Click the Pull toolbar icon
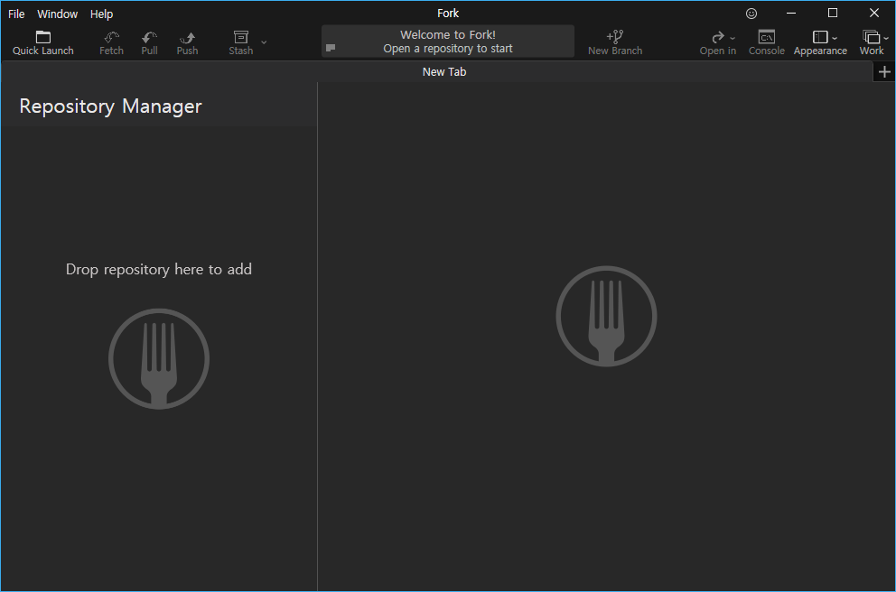Image resolution: width=896 pixels, height=592 pixels. click(x=149, y=38)
